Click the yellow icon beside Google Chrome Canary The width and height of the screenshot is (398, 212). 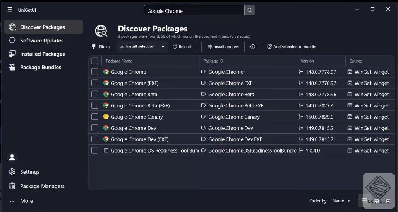coord(106,117)
